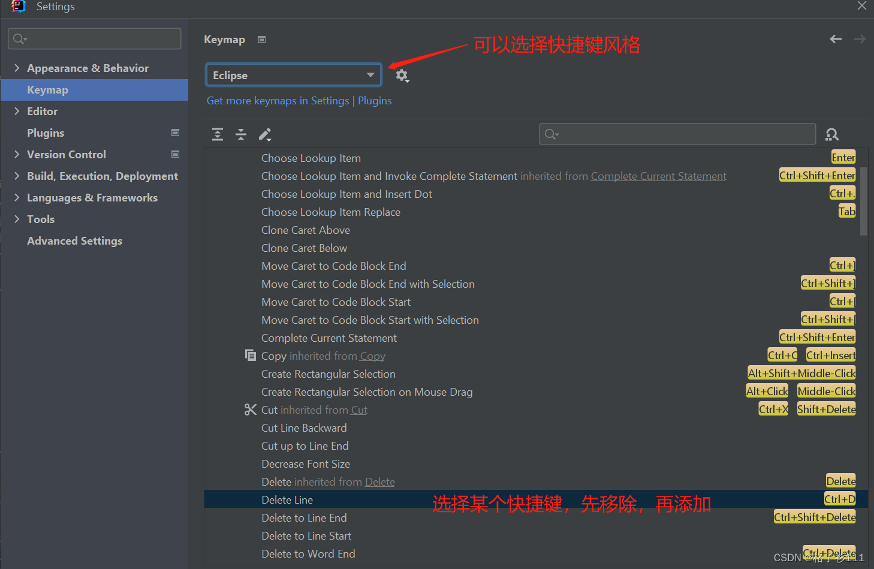Viewport: 874px width, 569px height.
Task: Expand Appearance & Behavior section
Action: point(17,68)
